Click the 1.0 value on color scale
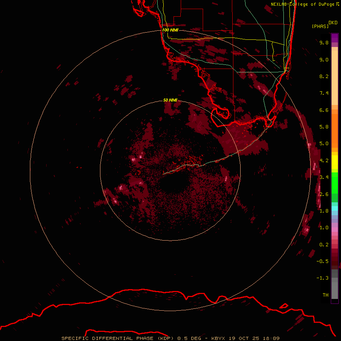 324,228
